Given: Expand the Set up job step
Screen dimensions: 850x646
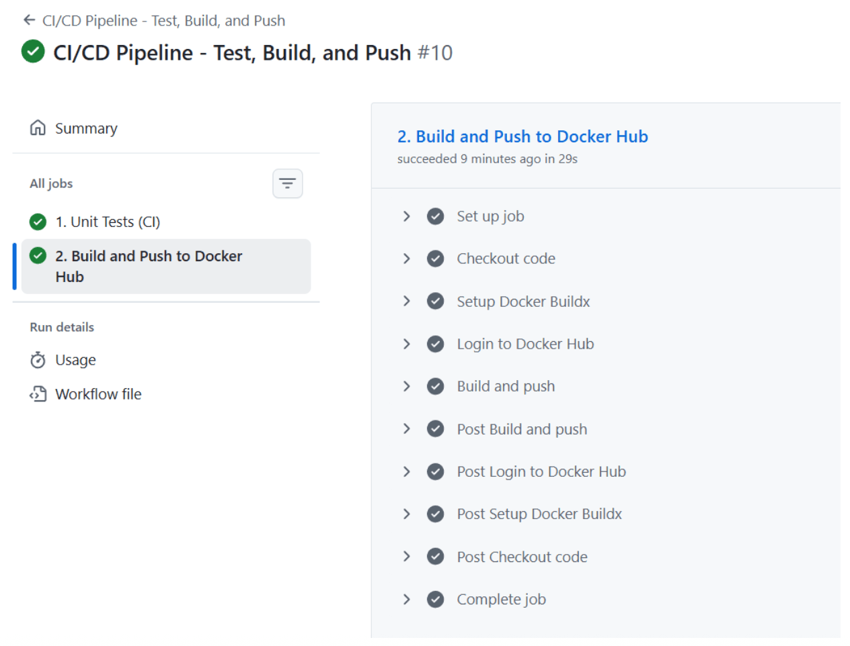Looking at the screenshot, I should [x=406, y=216].
